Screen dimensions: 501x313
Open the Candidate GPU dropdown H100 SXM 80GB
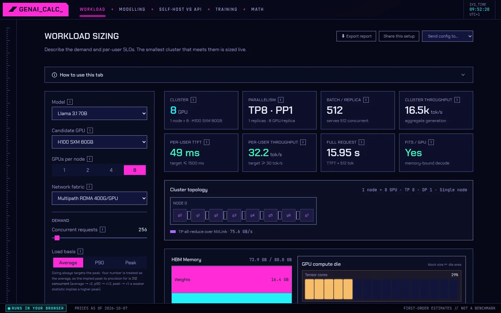coord(100,142)
